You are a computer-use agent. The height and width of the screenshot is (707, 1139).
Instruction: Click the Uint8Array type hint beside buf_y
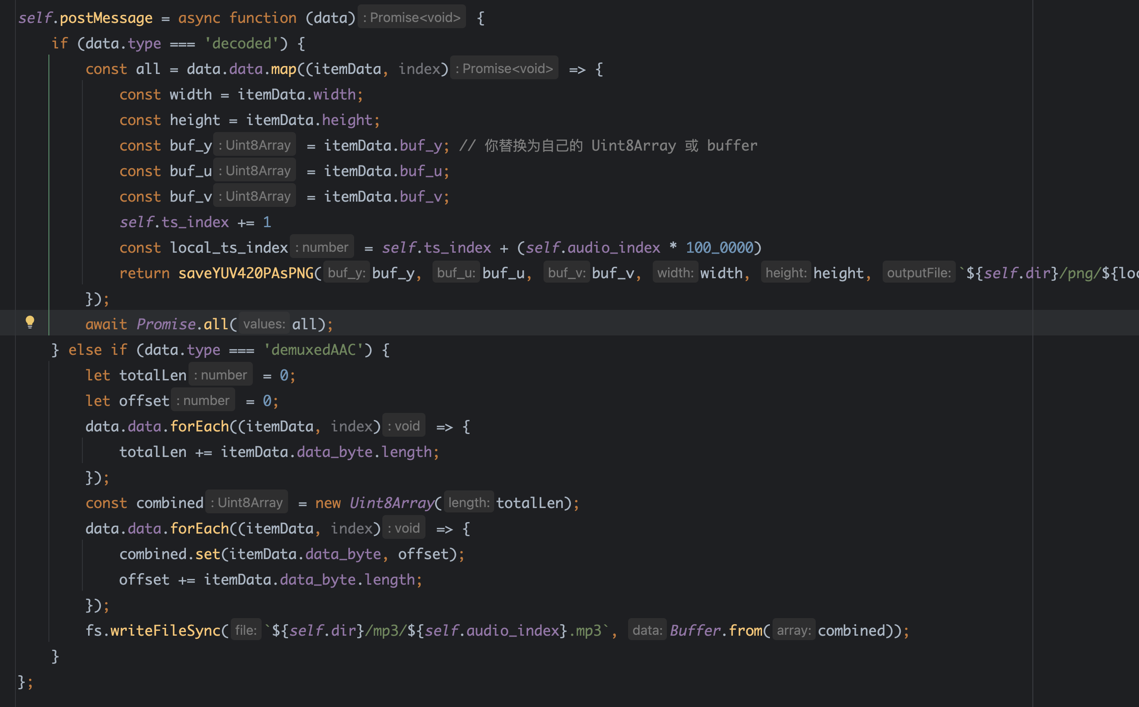(255, 145)
